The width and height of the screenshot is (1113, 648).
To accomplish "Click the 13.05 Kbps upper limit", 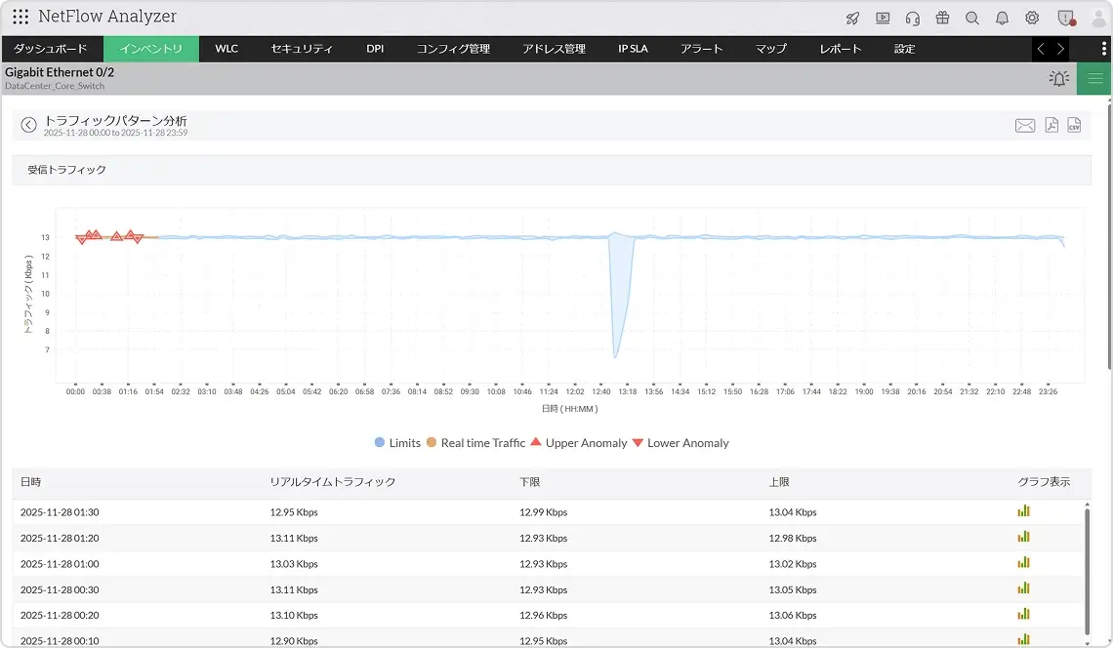I will pos(792,589).
